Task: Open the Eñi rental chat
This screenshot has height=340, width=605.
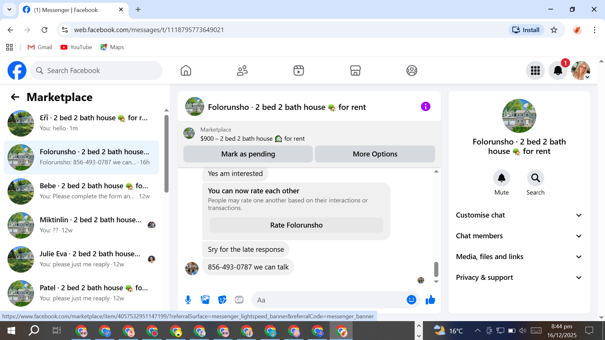Action: coord(81,123)
